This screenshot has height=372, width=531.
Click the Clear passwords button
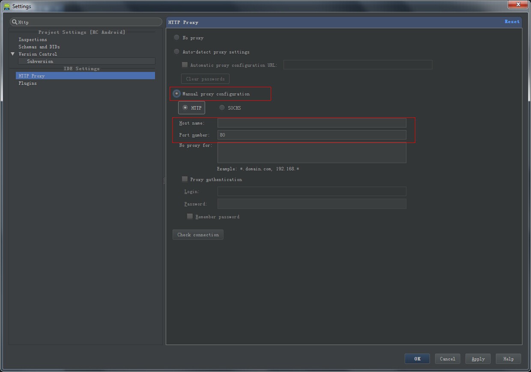coord(205,79)
